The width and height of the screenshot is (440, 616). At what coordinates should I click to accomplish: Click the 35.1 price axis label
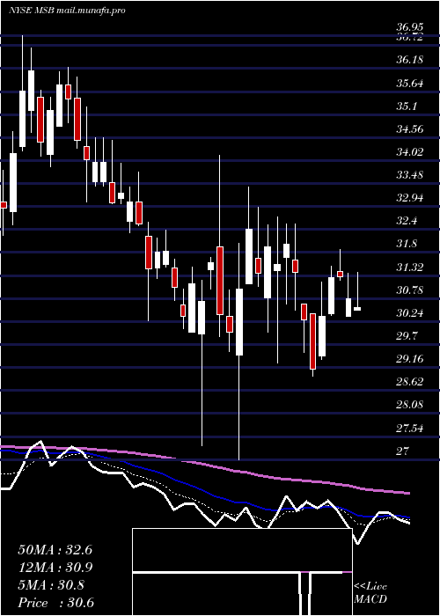pyautogui.click(x=407, y=106)
